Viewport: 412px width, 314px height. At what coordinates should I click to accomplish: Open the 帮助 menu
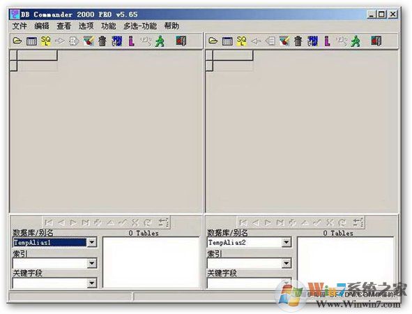[171, 26]
